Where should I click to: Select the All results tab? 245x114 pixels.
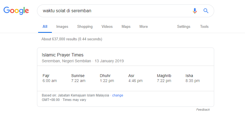[45, 27]
